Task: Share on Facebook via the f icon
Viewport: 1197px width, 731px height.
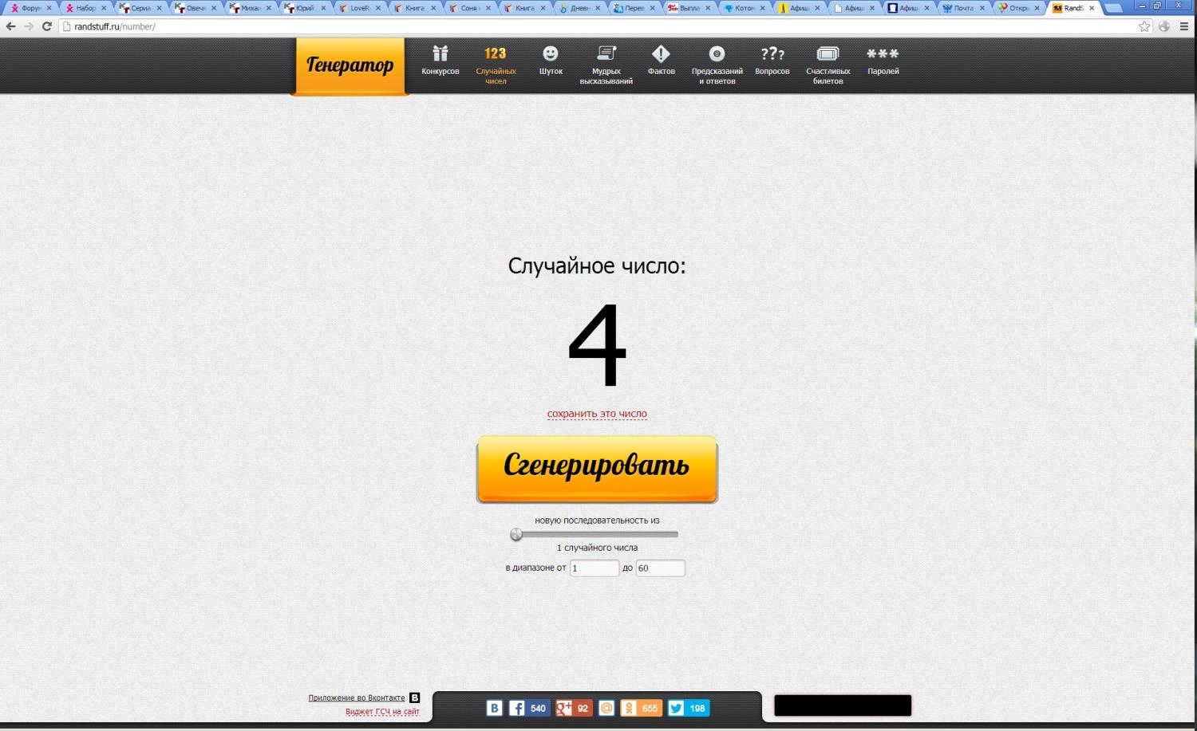Action: 517,708
